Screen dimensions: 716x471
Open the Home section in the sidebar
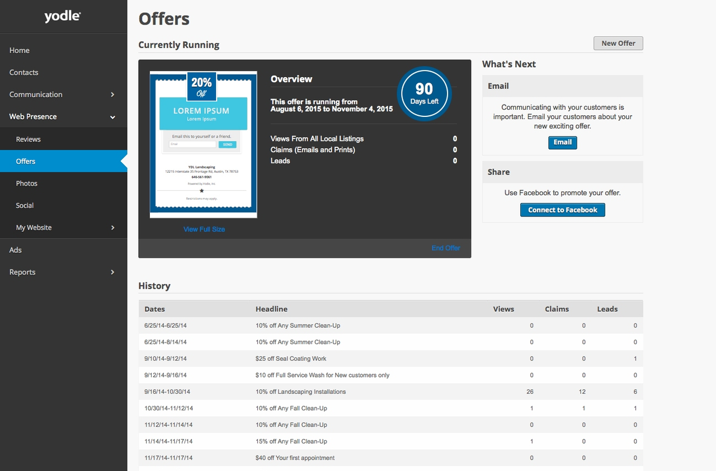pos(19,50)
